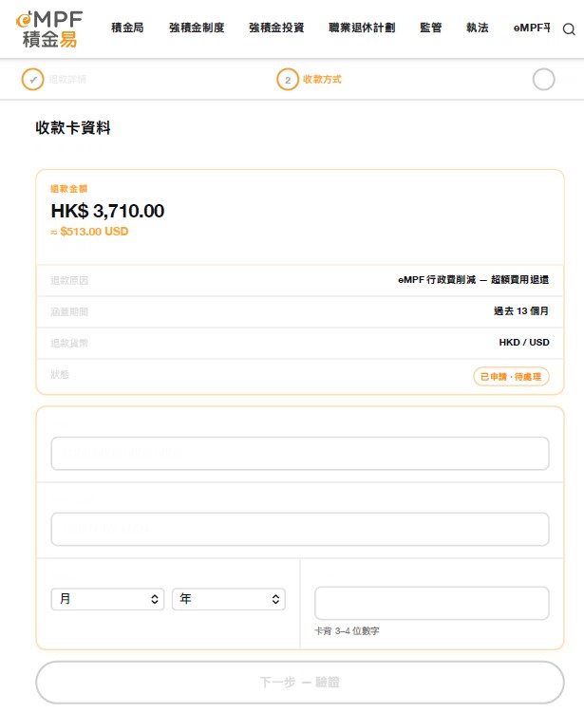Focus the first card detail input field

tap(300, 453)
